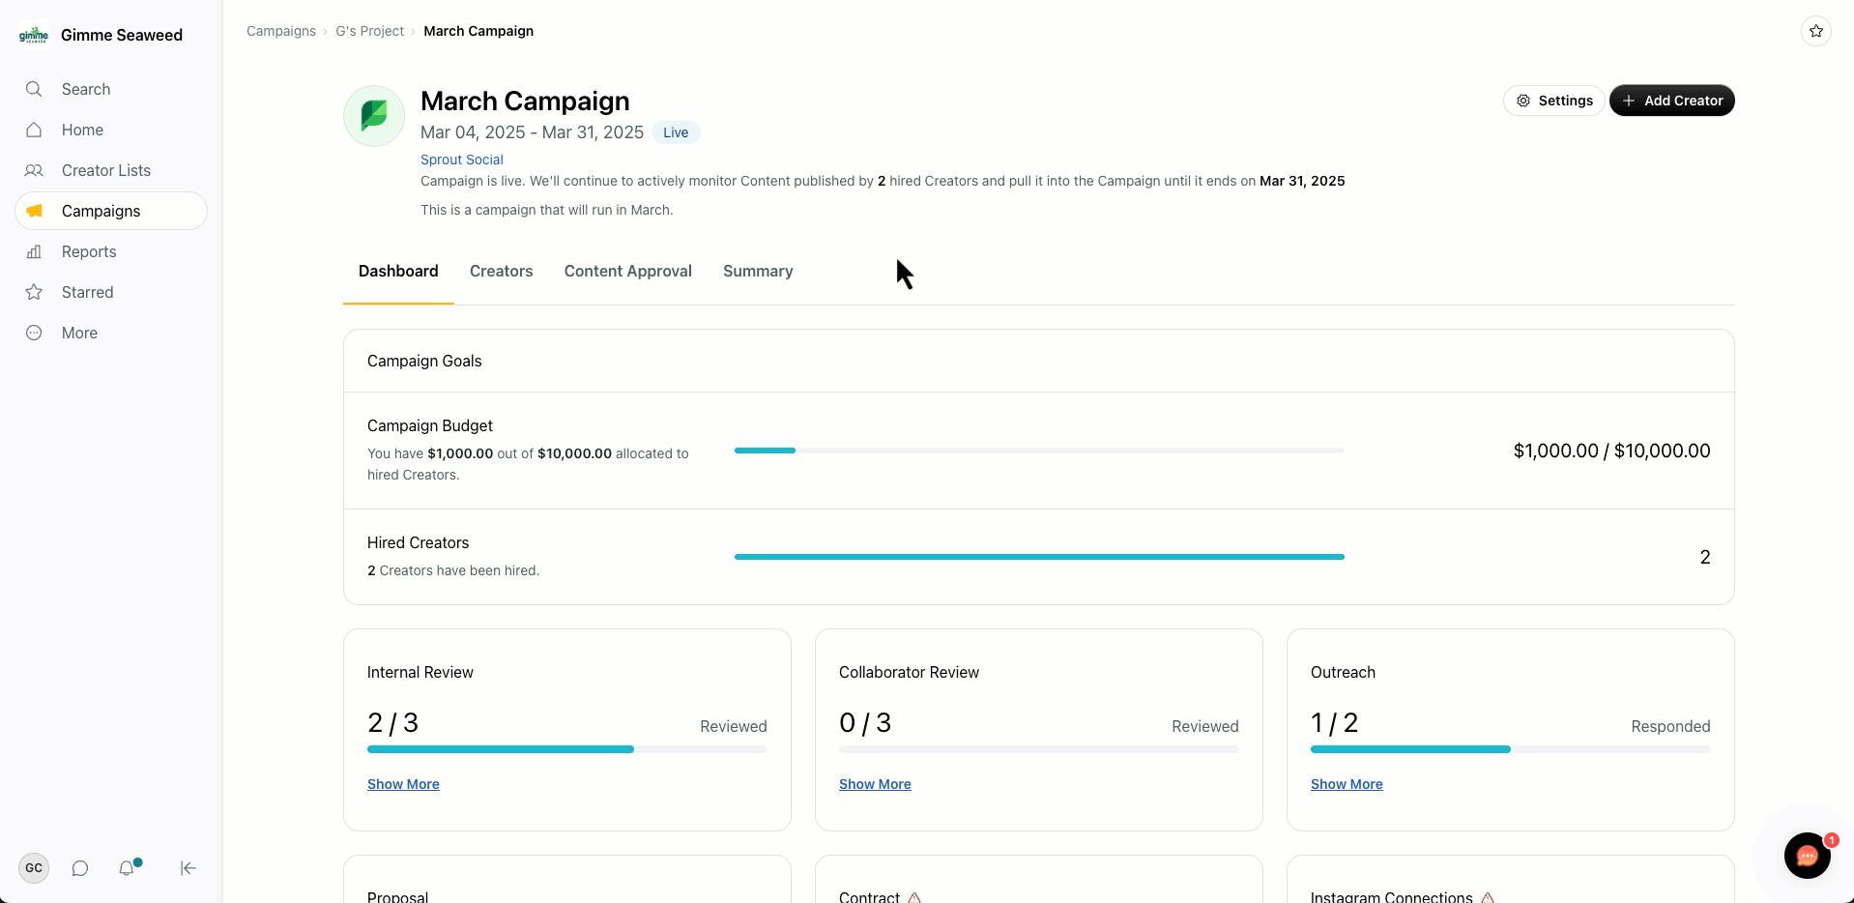Click the Add Creator button
This screenshot has height=903, width=1854.
pyautogui.click(x=1672, y=101)
